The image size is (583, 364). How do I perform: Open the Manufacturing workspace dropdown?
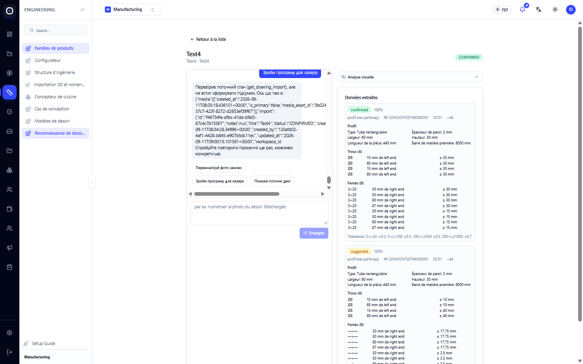130,10
